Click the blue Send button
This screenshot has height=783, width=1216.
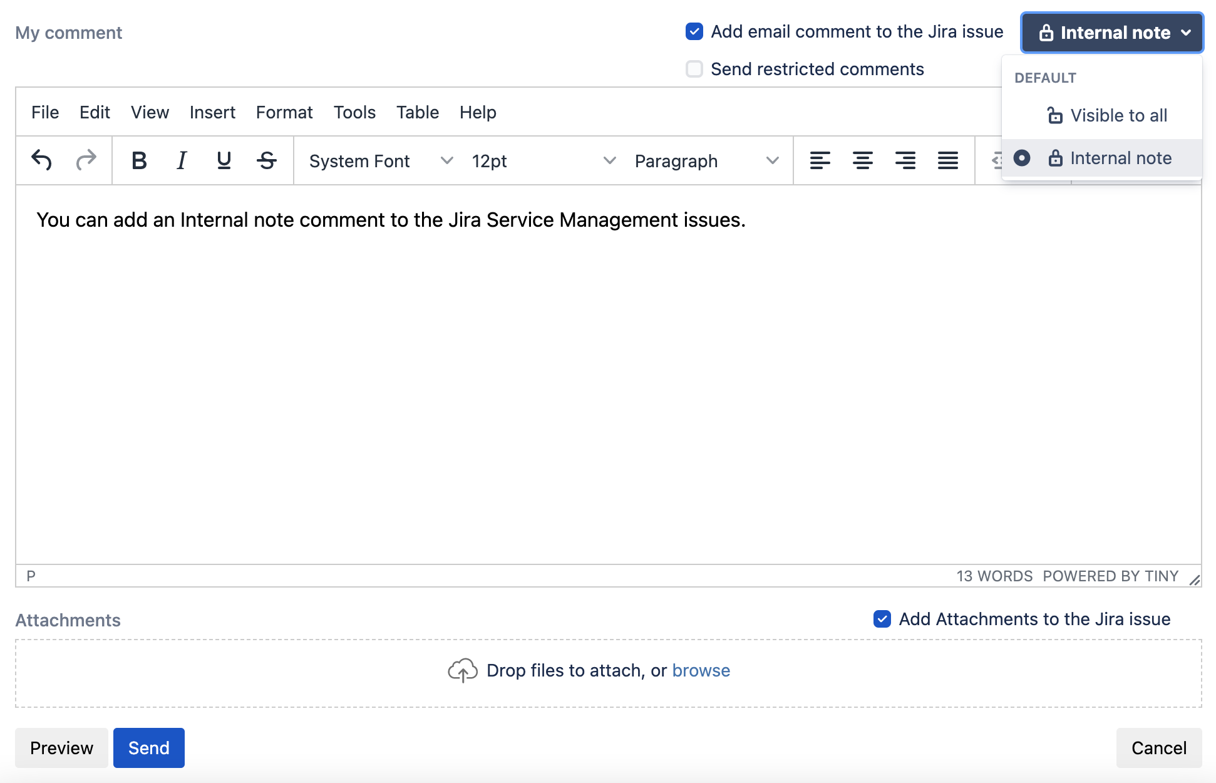[x=148, y=748]
